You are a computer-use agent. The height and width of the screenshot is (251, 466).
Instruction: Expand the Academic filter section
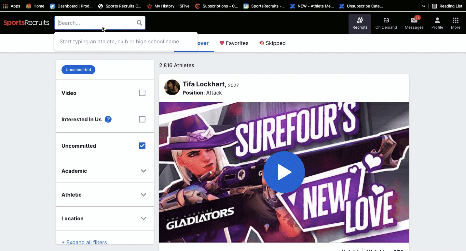click(143, 171)
